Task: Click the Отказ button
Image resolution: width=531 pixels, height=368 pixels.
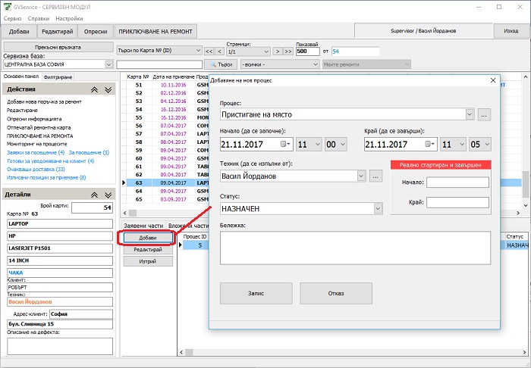Action: click(336, 293)
